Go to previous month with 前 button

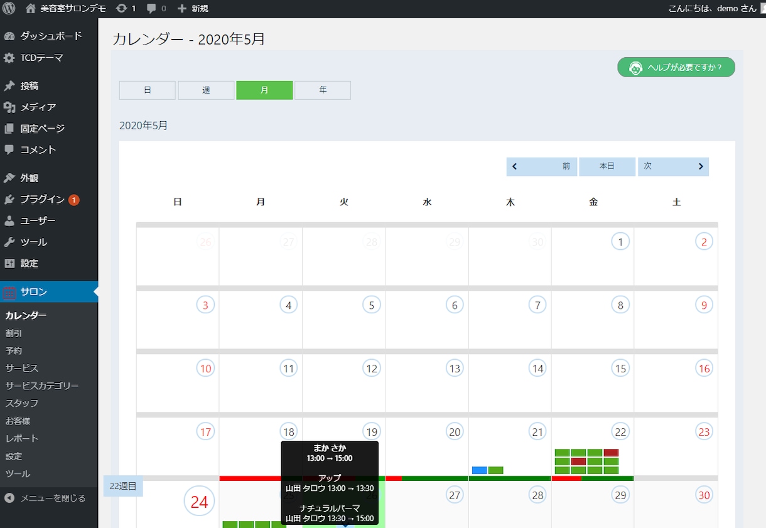pos(542,166)
